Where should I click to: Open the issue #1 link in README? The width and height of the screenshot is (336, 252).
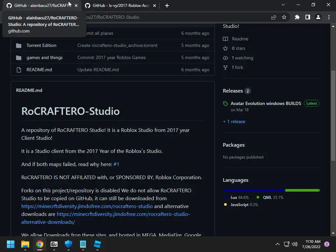tap(116, 164)
